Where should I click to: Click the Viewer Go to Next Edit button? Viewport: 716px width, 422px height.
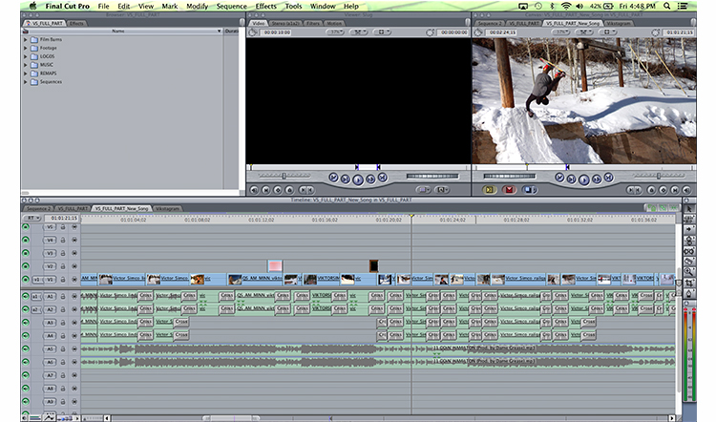383,178
